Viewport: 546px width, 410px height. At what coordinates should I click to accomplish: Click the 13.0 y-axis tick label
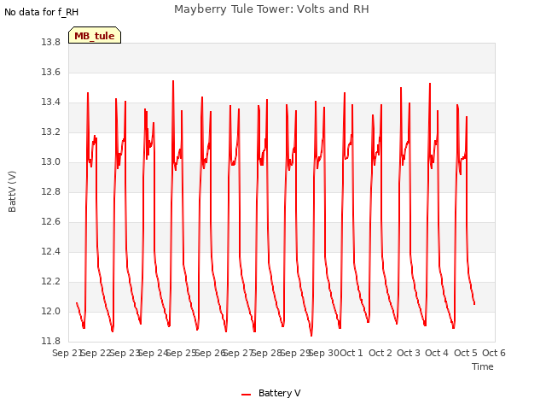coord(50,161)
